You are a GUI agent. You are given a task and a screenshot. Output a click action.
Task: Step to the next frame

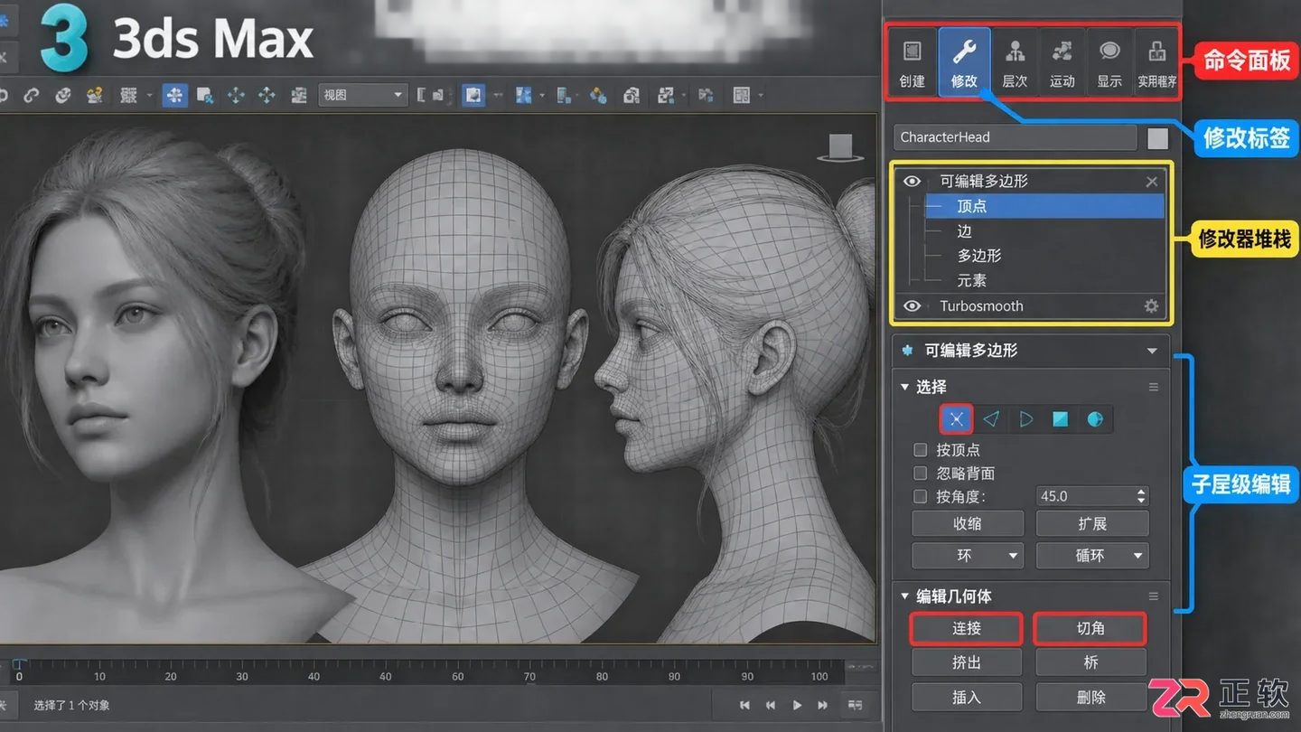(x=823, y=705)
